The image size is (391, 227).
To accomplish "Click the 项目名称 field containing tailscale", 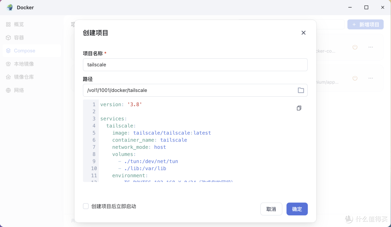I will [195, 64].
